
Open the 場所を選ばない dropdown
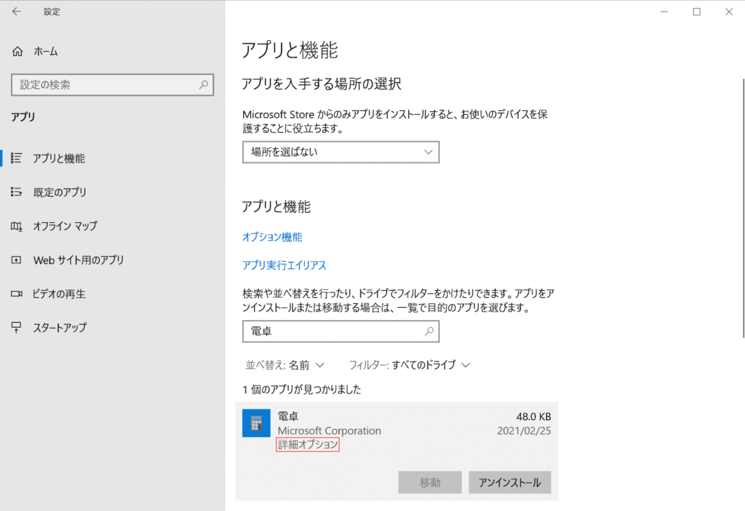pos(341,152)
